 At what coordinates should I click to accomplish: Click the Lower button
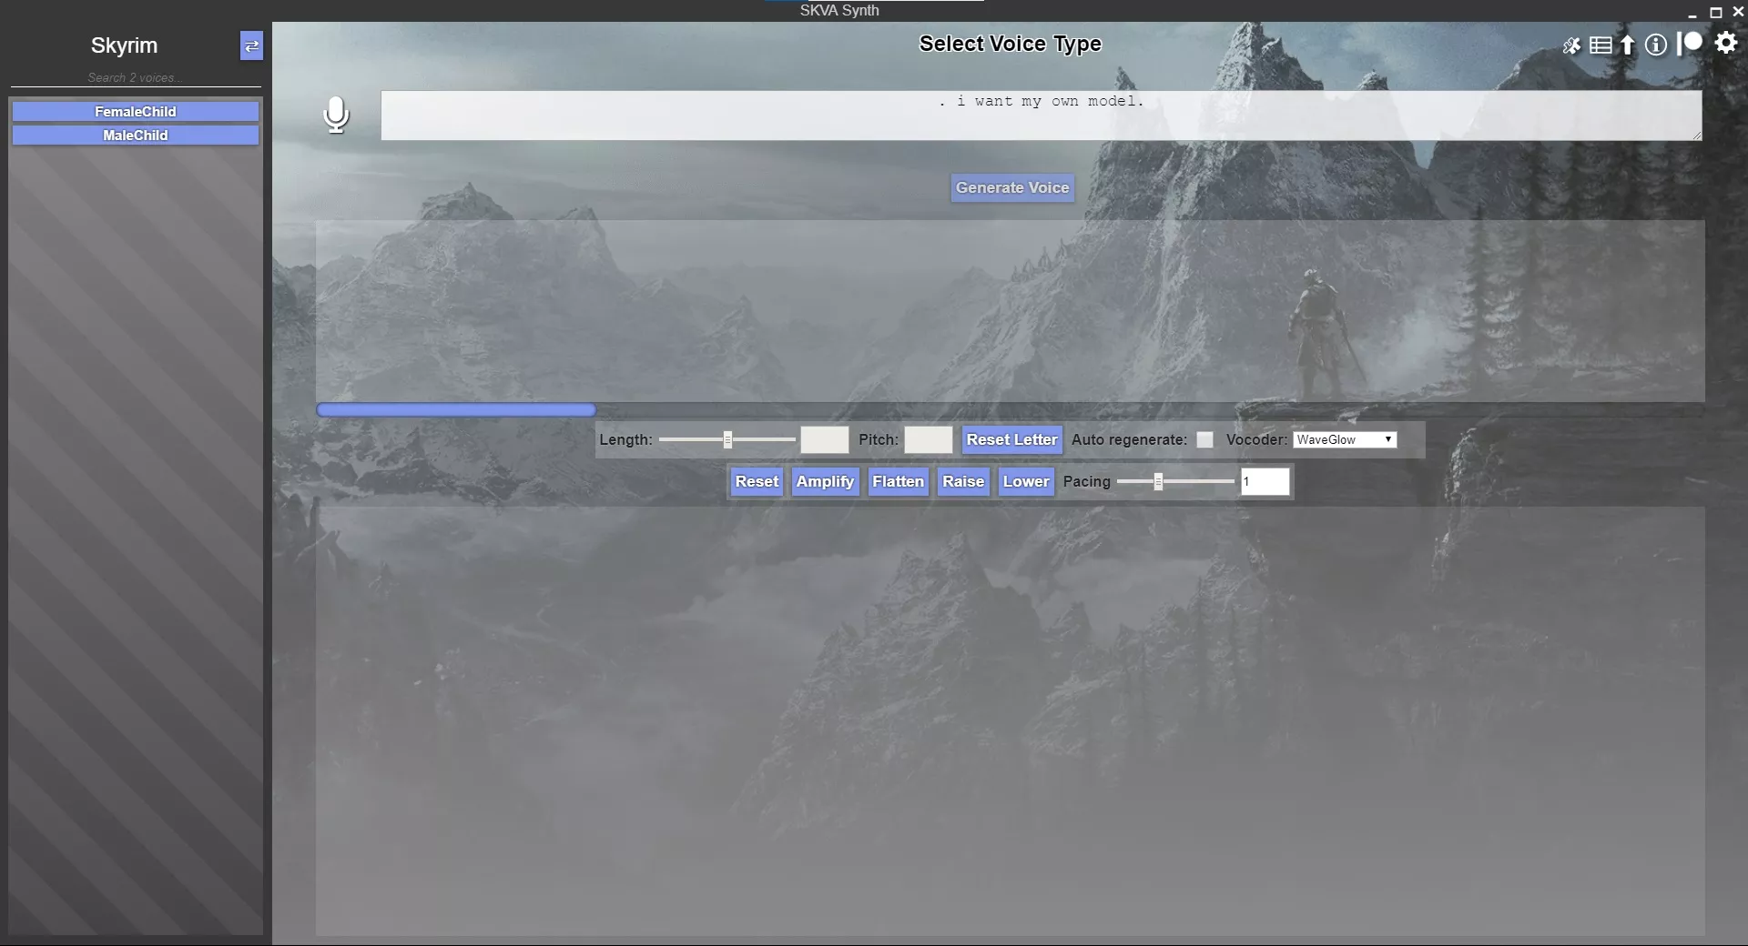pos(1026,481)
